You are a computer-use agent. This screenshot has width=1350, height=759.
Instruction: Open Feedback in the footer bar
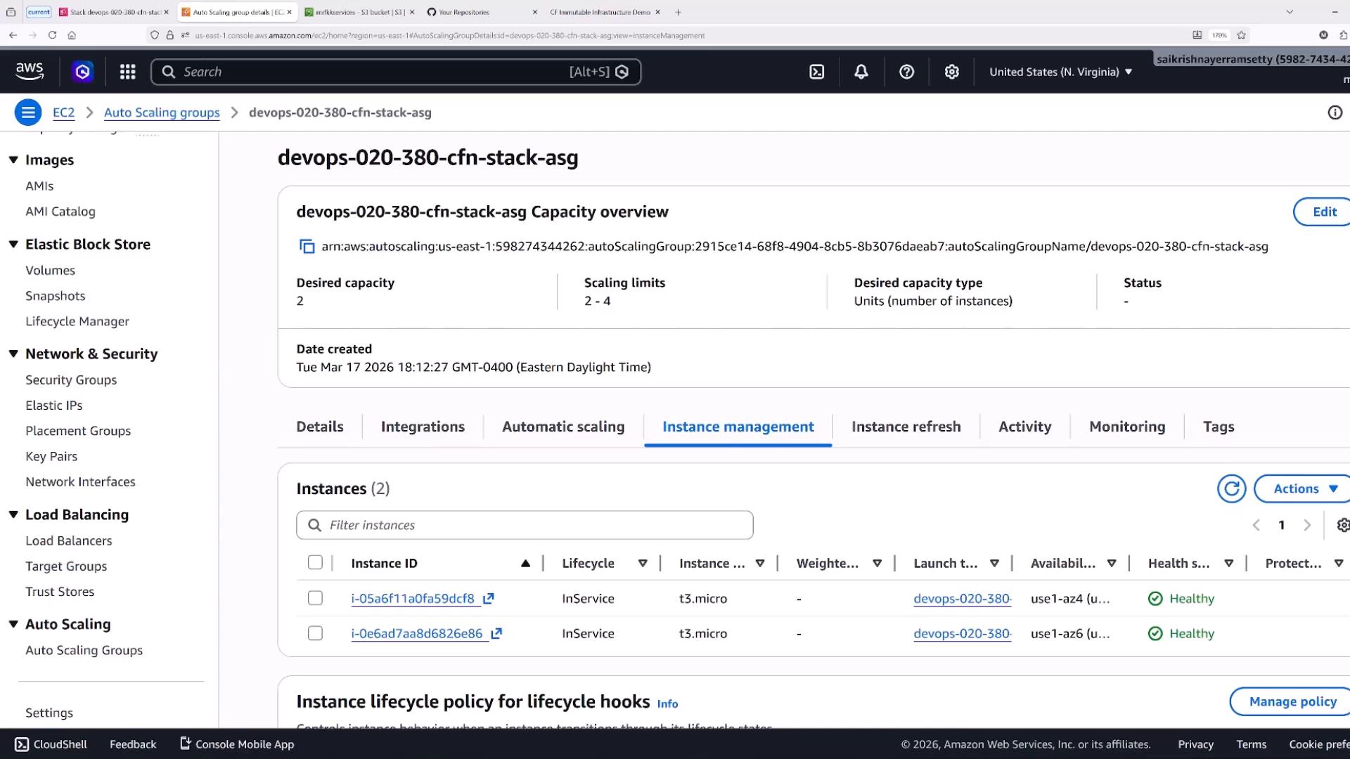[133, 744]
